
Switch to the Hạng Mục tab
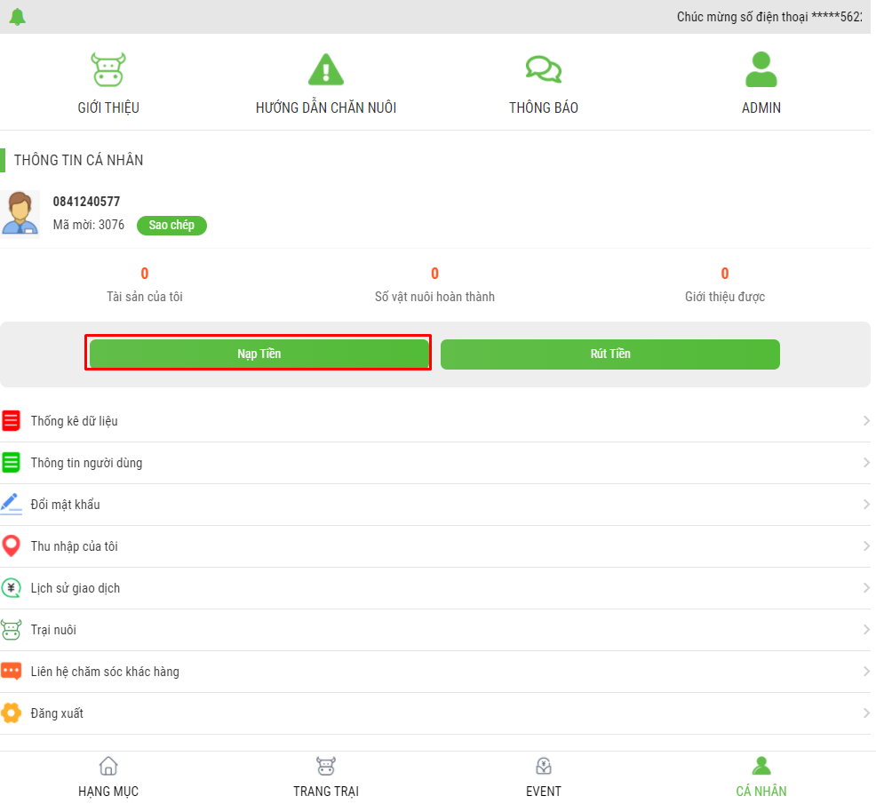point(108,777)
